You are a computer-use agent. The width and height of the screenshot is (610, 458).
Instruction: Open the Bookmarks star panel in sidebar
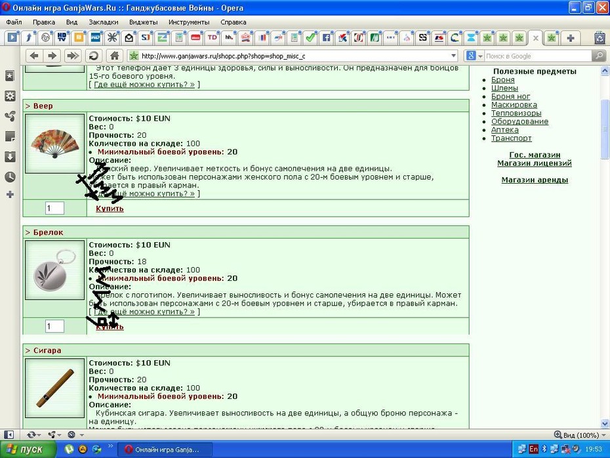(10, 76)
